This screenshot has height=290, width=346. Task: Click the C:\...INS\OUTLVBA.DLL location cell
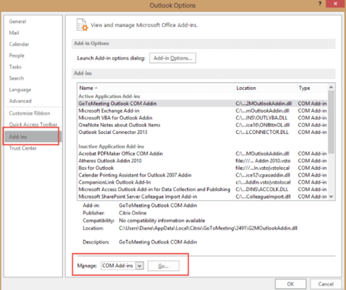261,118
